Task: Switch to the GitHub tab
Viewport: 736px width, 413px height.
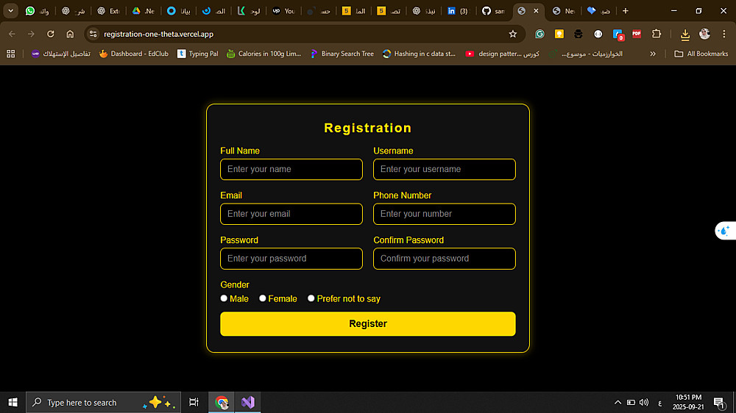Action: 493,11
